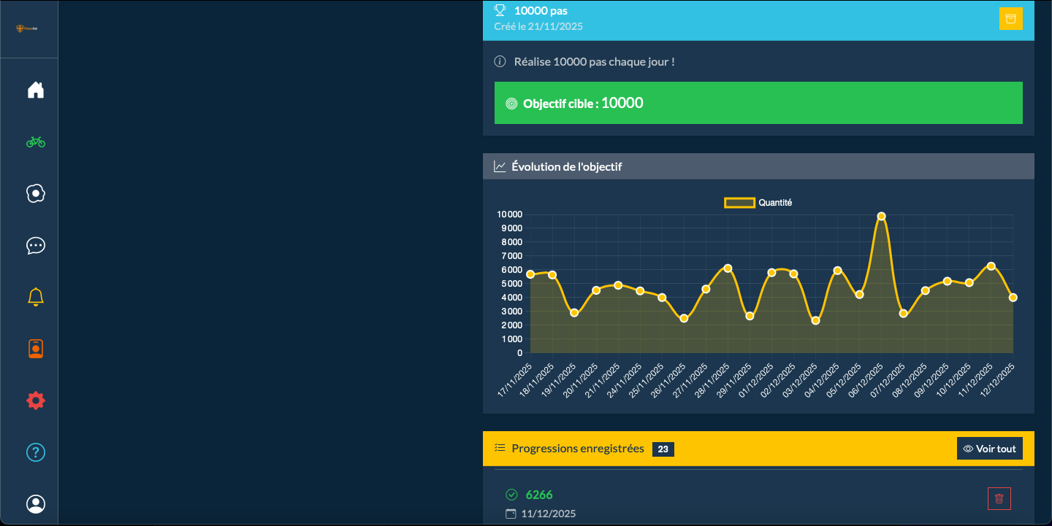1052x526 pixels.
Task: Click the 17/11/2025 first data point
Action: tap(530, 274)
